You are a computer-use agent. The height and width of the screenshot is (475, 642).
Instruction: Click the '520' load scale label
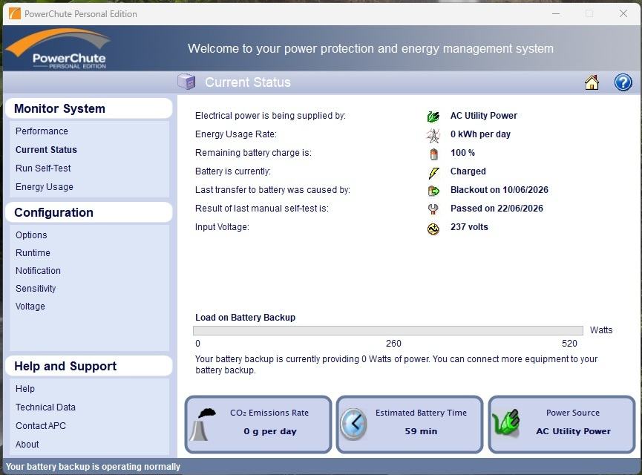point(569,343)
